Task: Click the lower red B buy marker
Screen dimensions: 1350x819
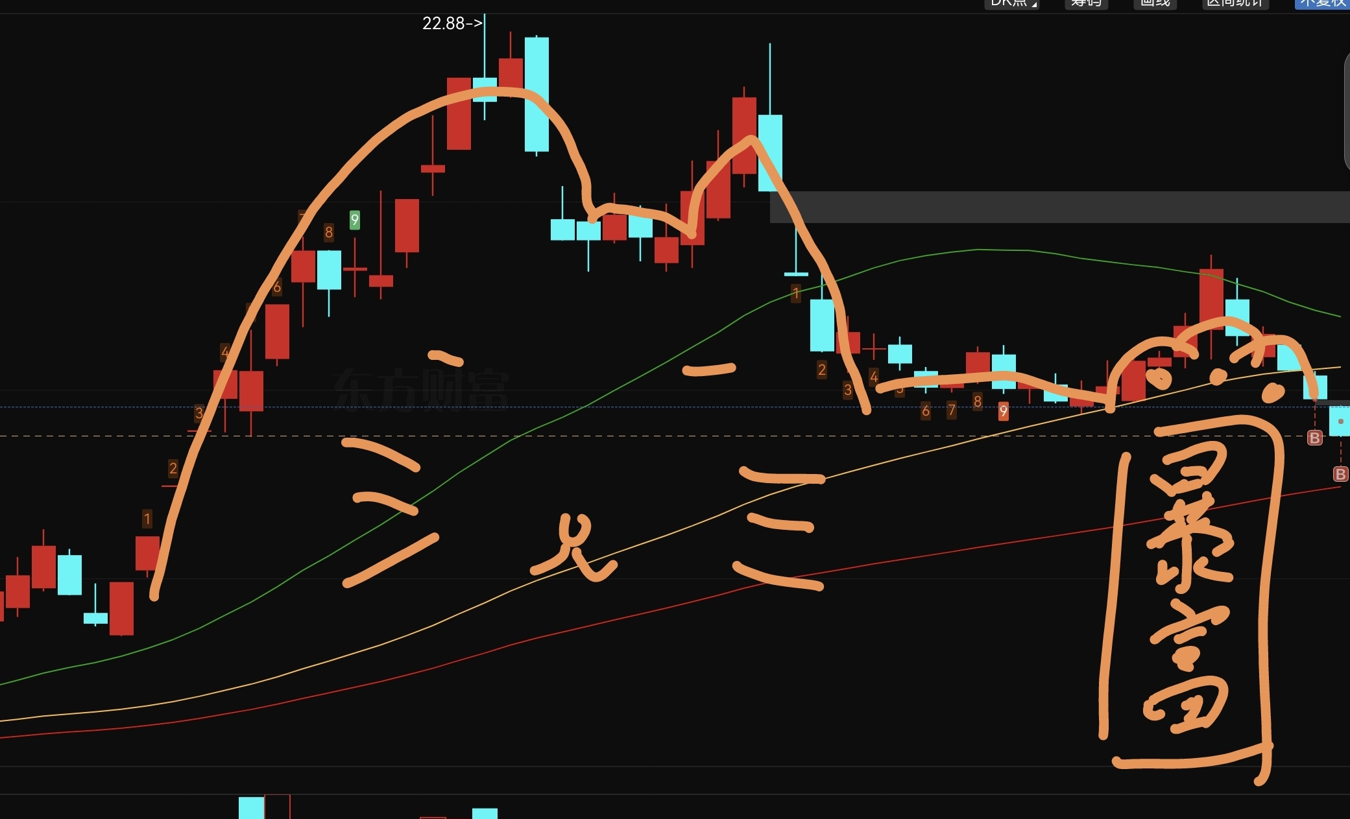Action: [1340, 474]
